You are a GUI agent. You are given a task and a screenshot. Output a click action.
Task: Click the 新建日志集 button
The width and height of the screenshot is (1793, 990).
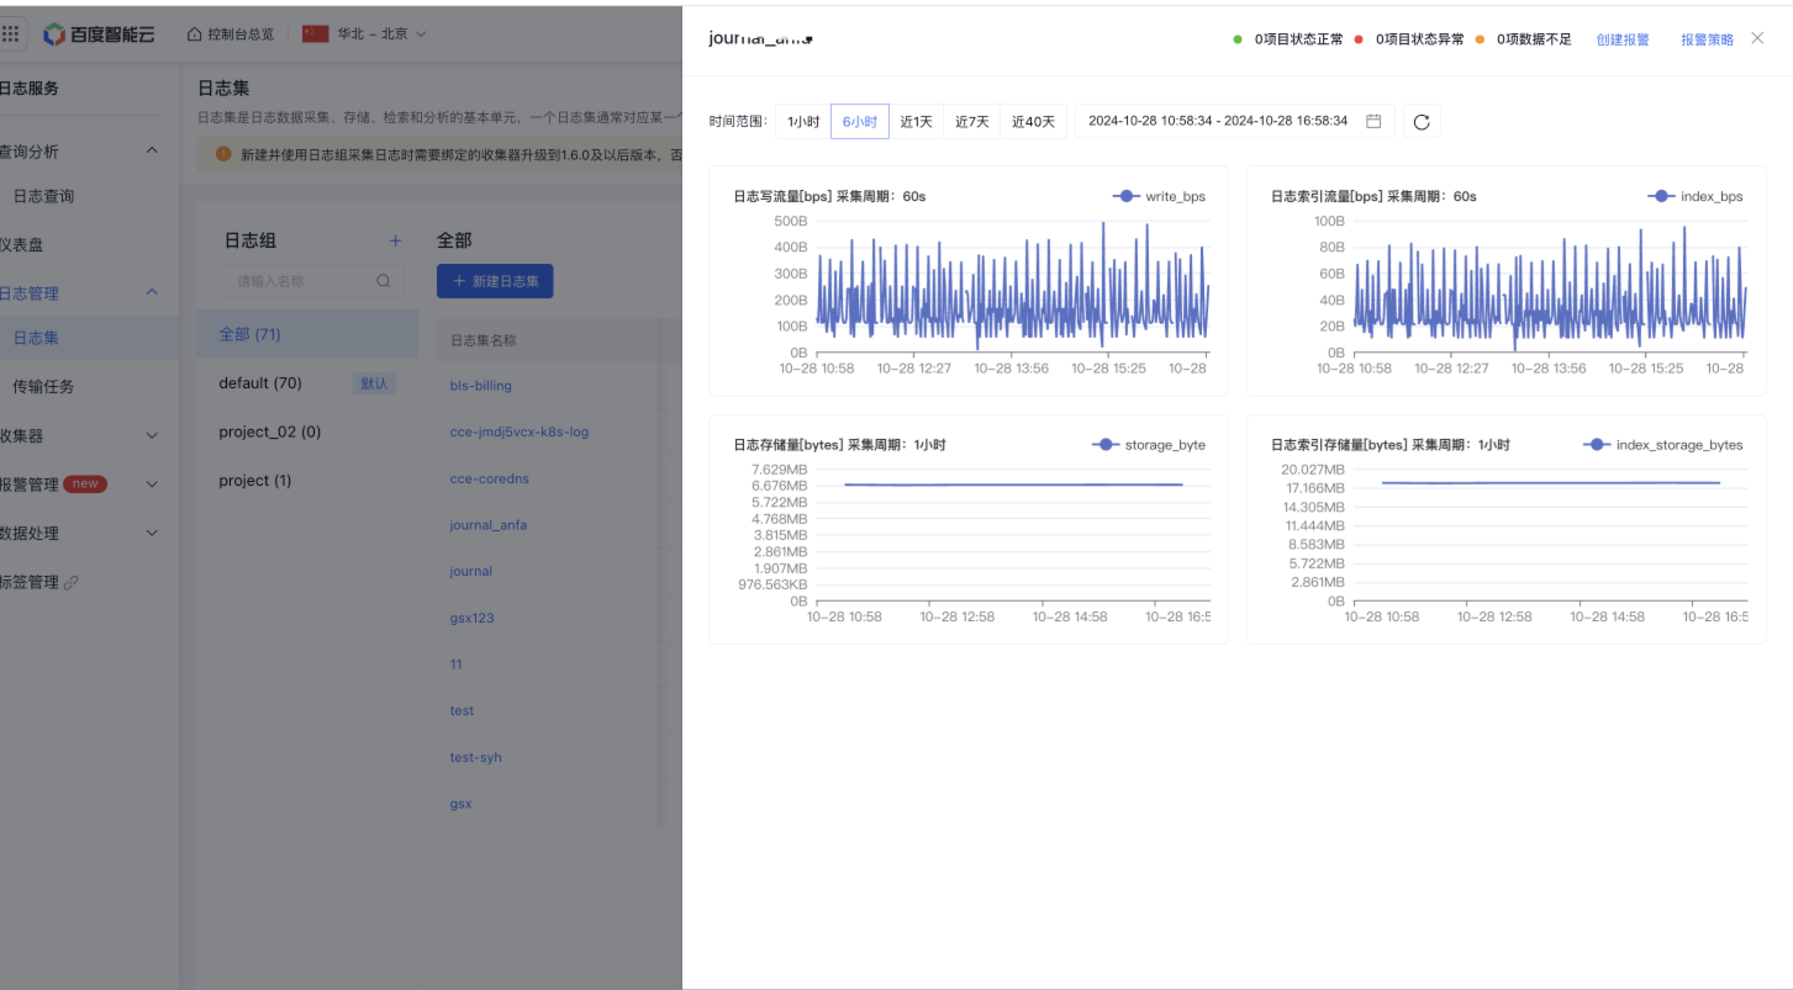[x=495, y=281]
